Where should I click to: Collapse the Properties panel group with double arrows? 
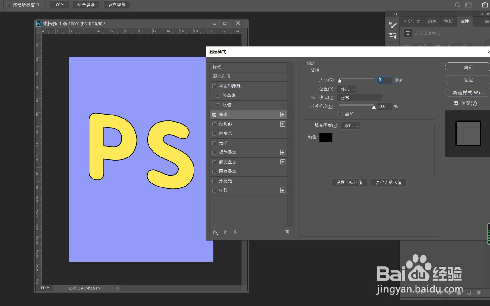(x=482, y=14)
